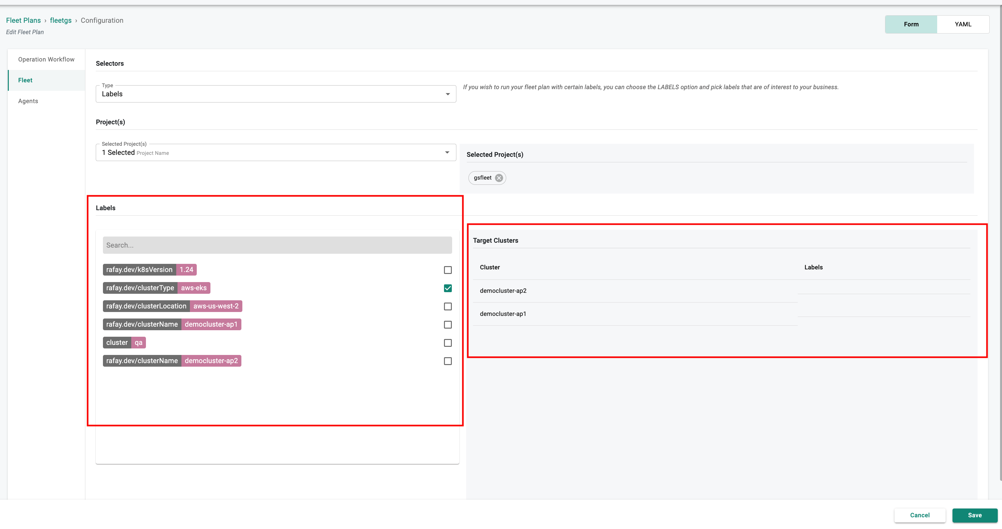Toggle the cluster qa label checkbox
The width and height of the screenshot is (1002, 529).
tap(448, 342)
